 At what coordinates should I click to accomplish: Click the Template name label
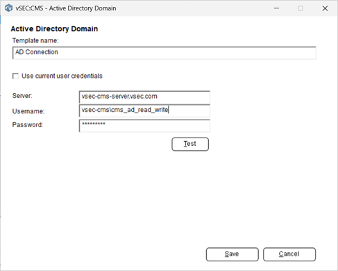[35, 40]
